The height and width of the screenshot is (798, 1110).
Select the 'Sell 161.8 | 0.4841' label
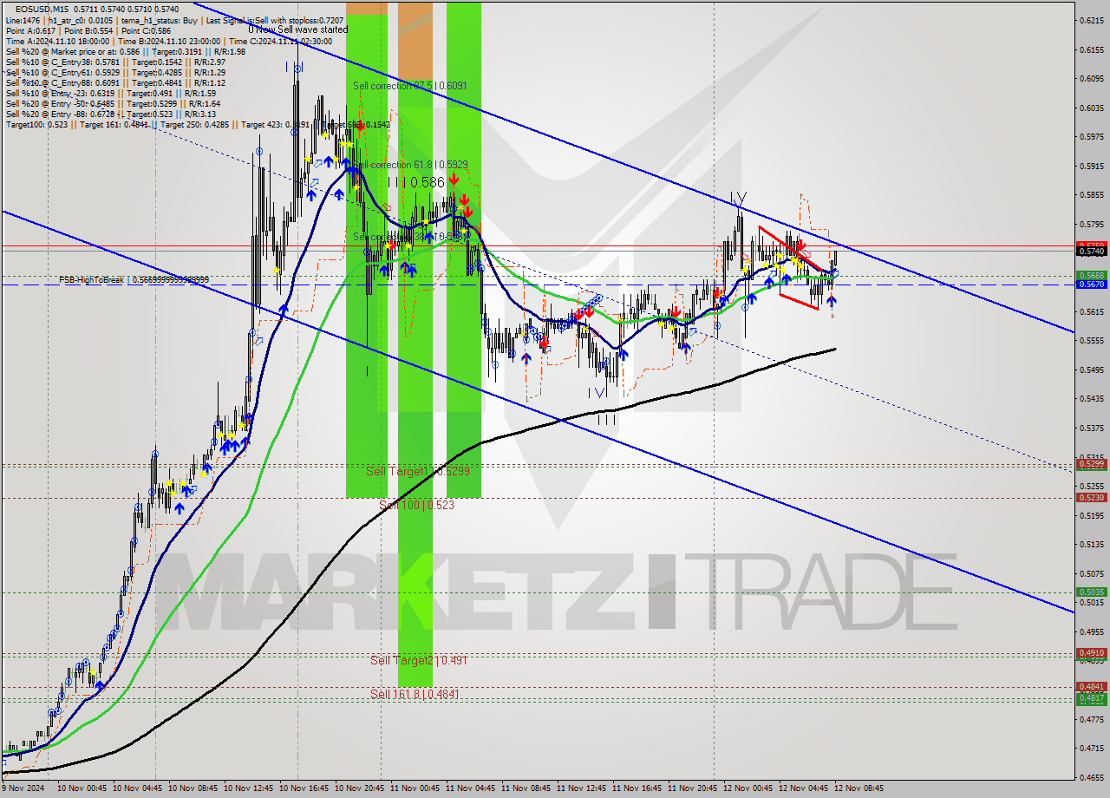tap(415, 694)
